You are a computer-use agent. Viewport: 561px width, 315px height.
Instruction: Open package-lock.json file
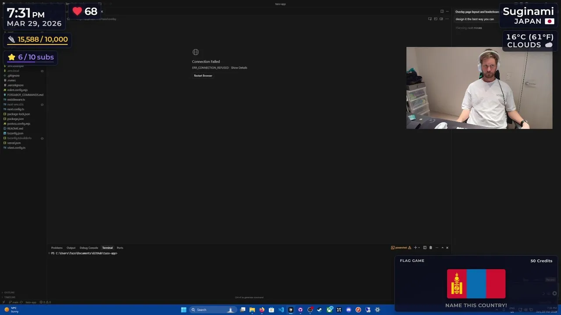pyautogui.click(x=18, y=114)
